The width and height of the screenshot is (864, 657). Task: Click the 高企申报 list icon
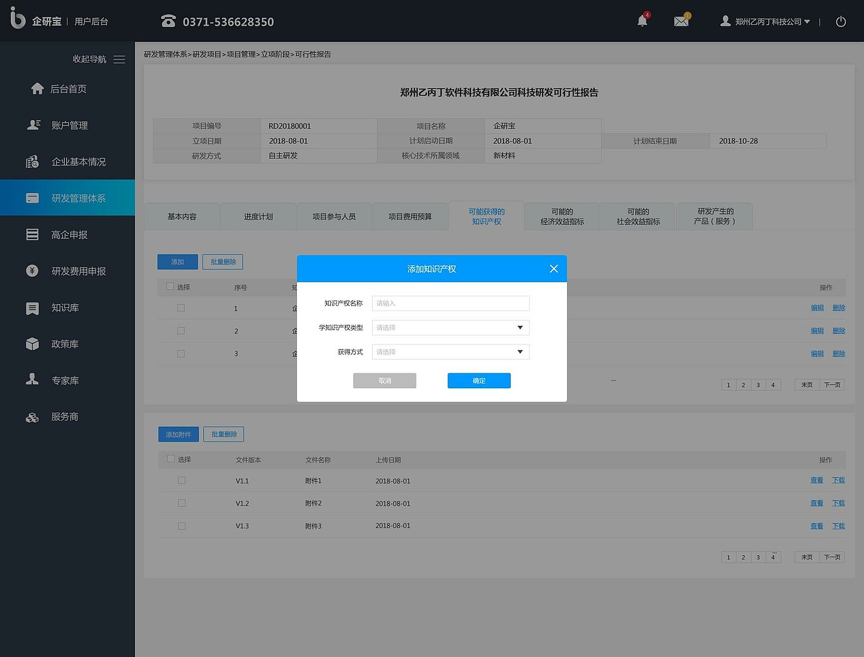[32, 234]
